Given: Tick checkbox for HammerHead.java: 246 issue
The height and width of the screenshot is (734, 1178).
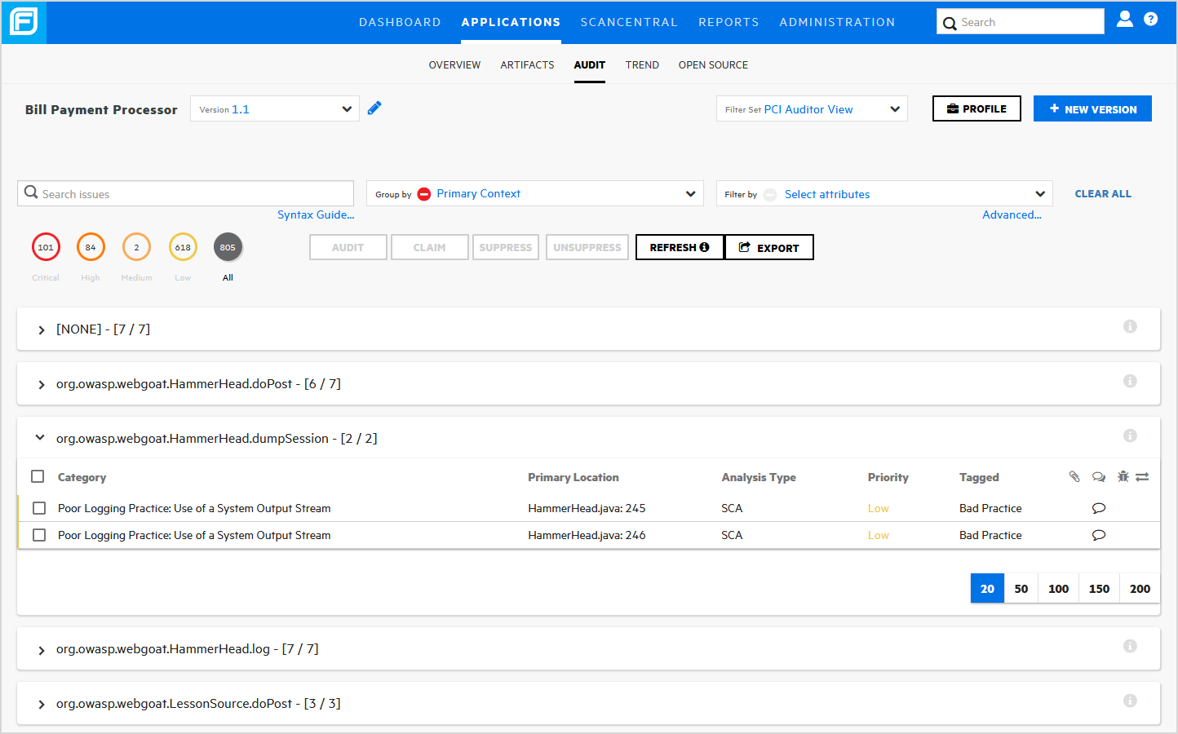Looking at the screenshot, I should (39, 535).
